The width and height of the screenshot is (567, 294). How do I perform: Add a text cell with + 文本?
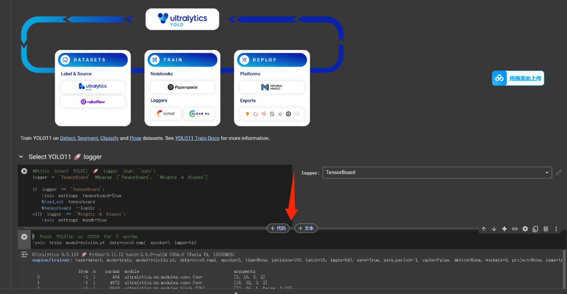click(306, 228)
